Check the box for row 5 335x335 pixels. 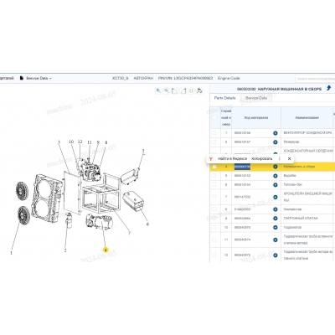[x=214, y=176]
